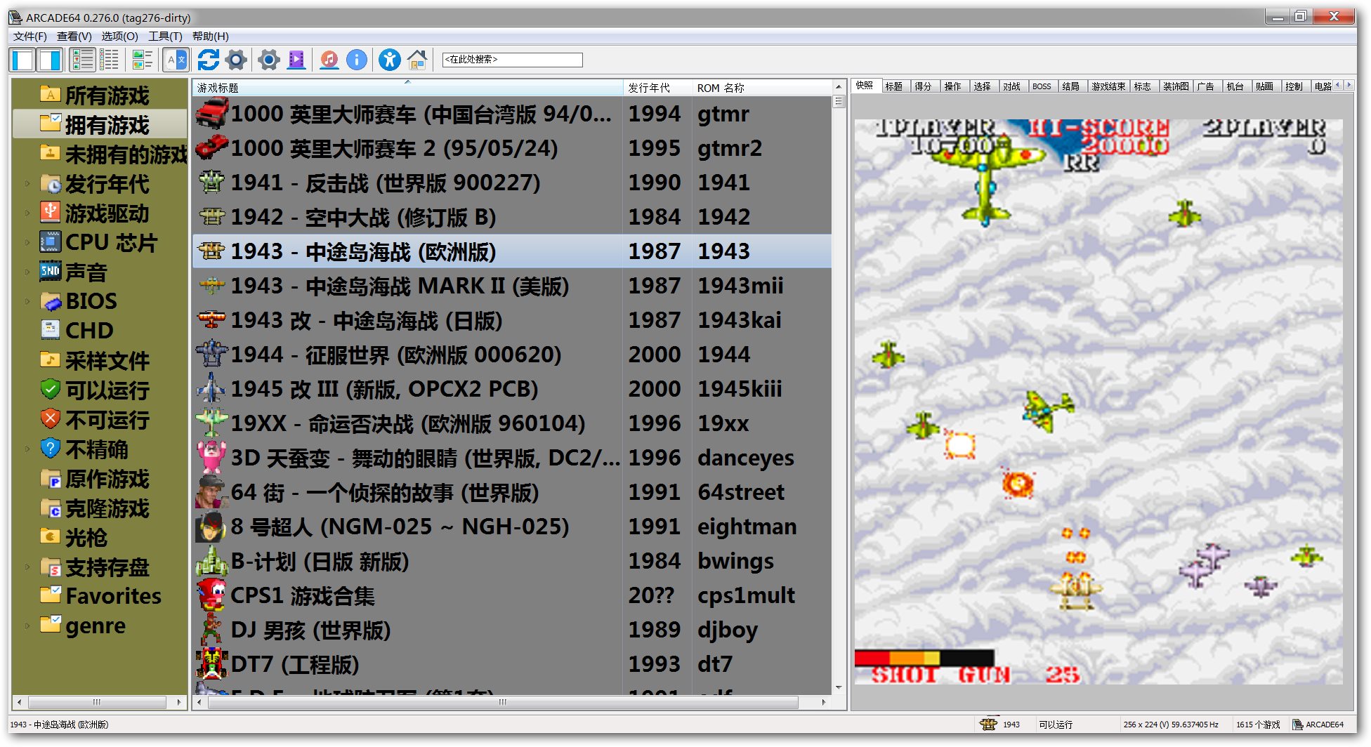This screenshot has width=1371, height=747.
Task: Open the 文件(F) menu
Action: tap(29, 37)
